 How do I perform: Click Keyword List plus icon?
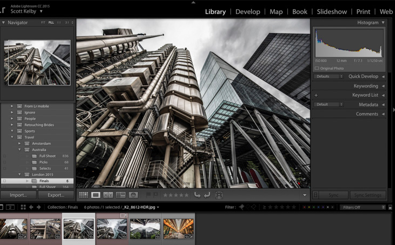click(x=316, y=95)
